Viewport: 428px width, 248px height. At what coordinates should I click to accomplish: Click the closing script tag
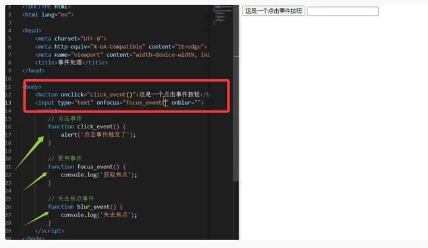point(49,231)
